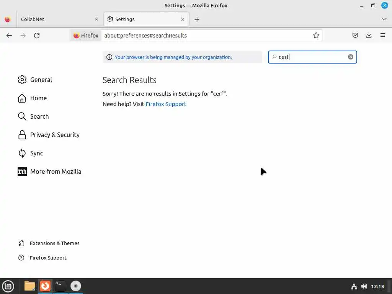Open Privacy & Security settings

49,135
